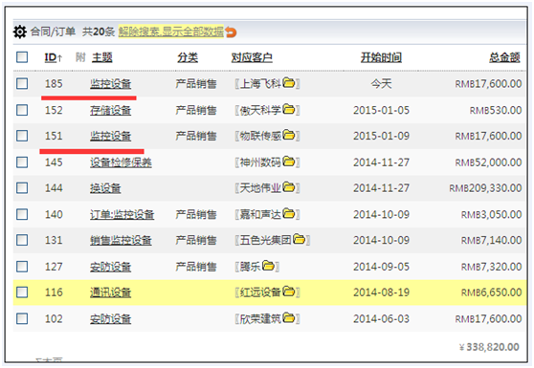Select date 2015-01-05
Screen dimensions: 534x368
click(x=381, y=110)
